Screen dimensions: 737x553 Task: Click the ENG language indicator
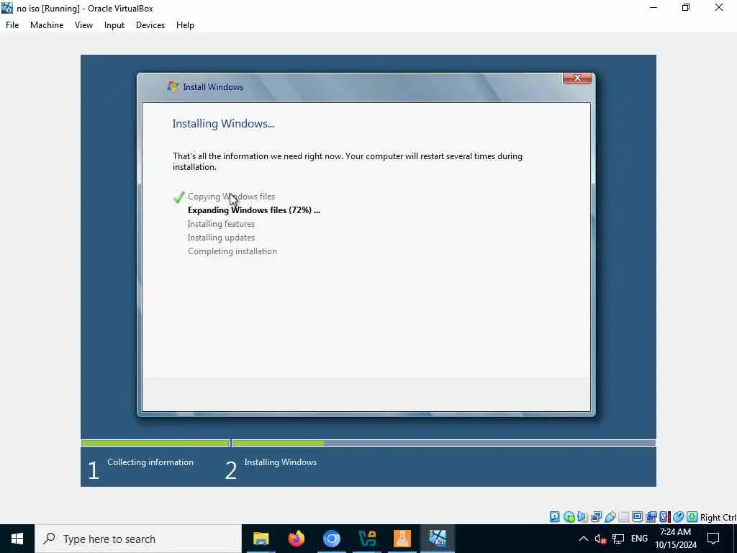click(639, 539)
